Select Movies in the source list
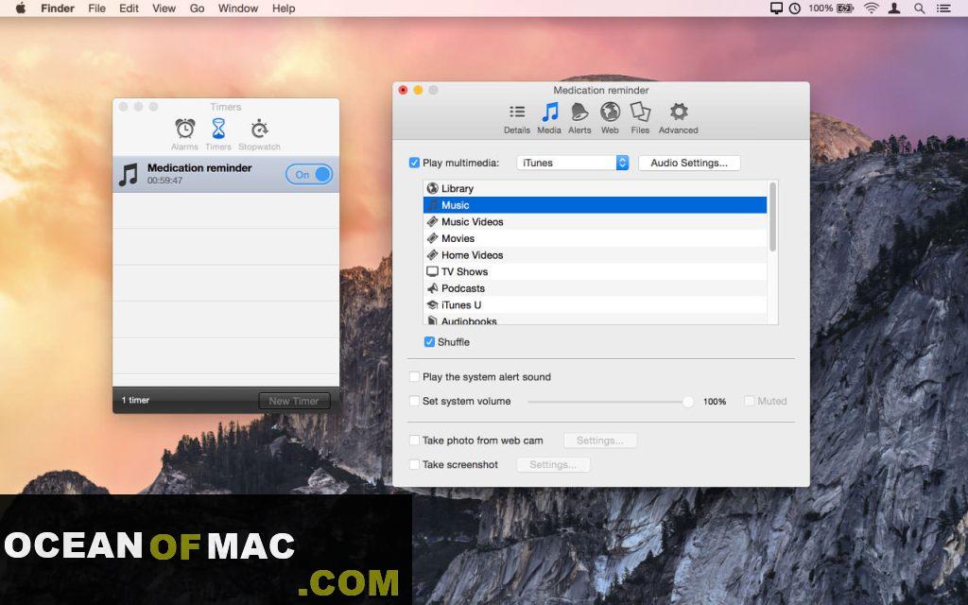Viewport: 968px width, 605px height. 596,238
